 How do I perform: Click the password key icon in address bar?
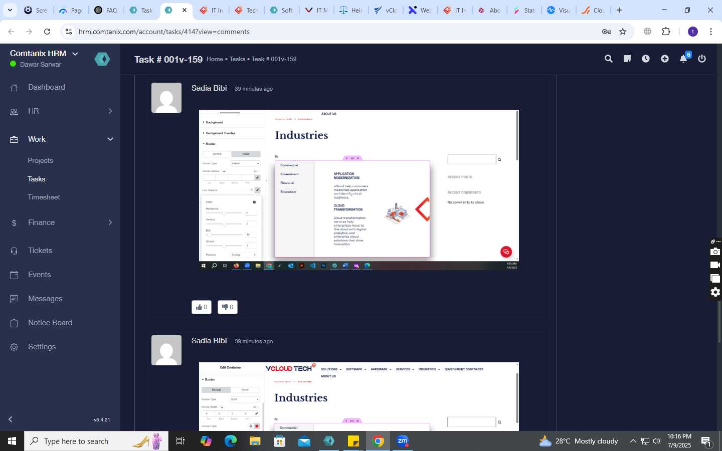tap(607, 32)
